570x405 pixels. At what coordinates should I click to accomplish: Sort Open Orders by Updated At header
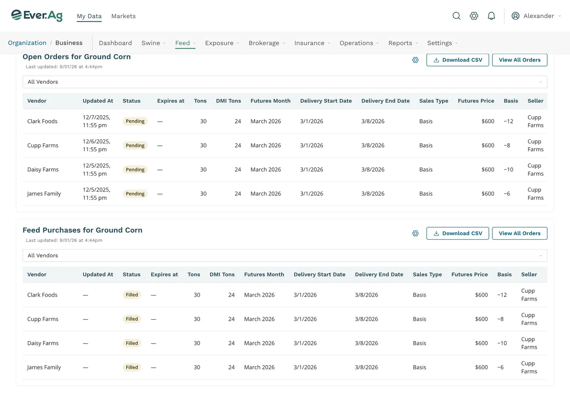click(98, 101)
